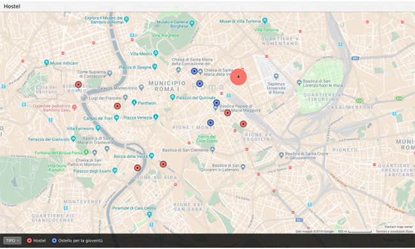This screenshot has height=249, width=415.
Task: Click blue marker above Basilica Papale label
Action: (216, 103)
